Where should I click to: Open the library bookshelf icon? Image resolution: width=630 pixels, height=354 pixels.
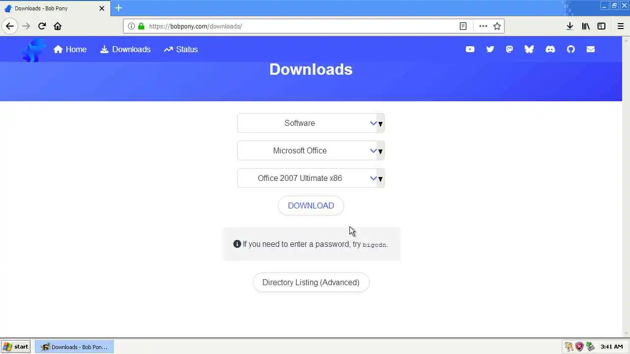click(586, 26)
